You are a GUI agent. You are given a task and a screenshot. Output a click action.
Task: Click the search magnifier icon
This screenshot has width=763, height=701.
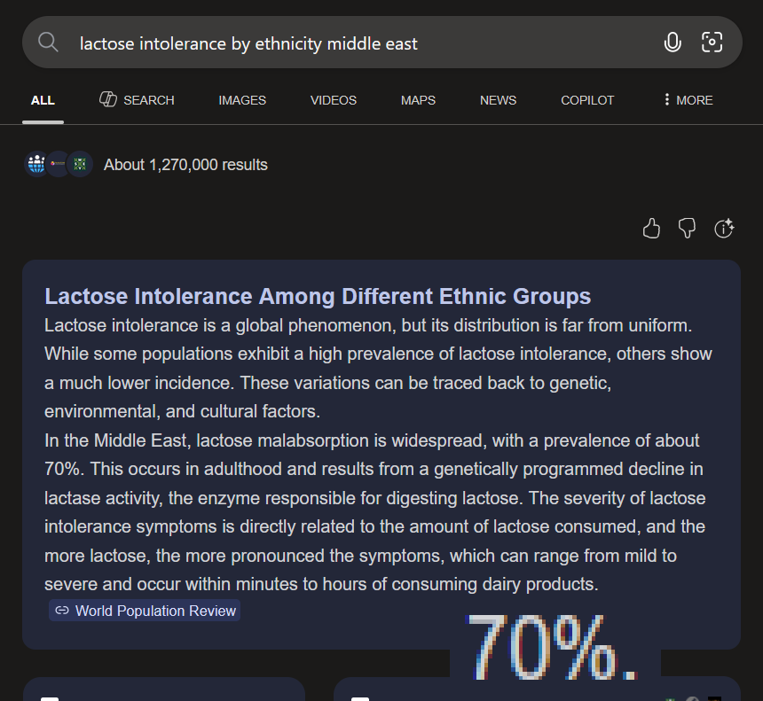(48, 43)
